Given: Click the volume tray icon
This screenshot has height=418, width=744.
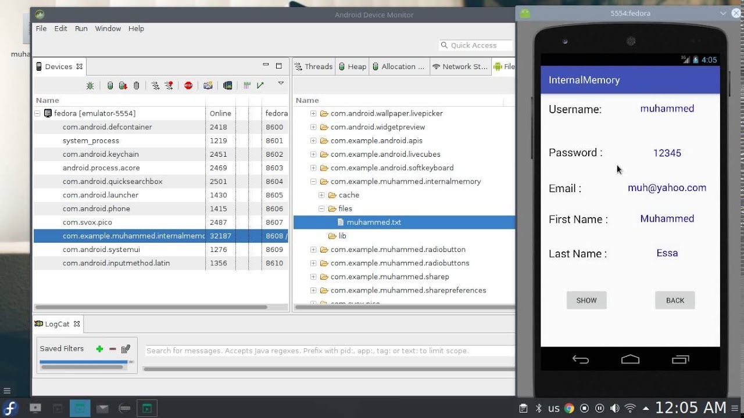Looking at the screenshot, I should (615, 408).
